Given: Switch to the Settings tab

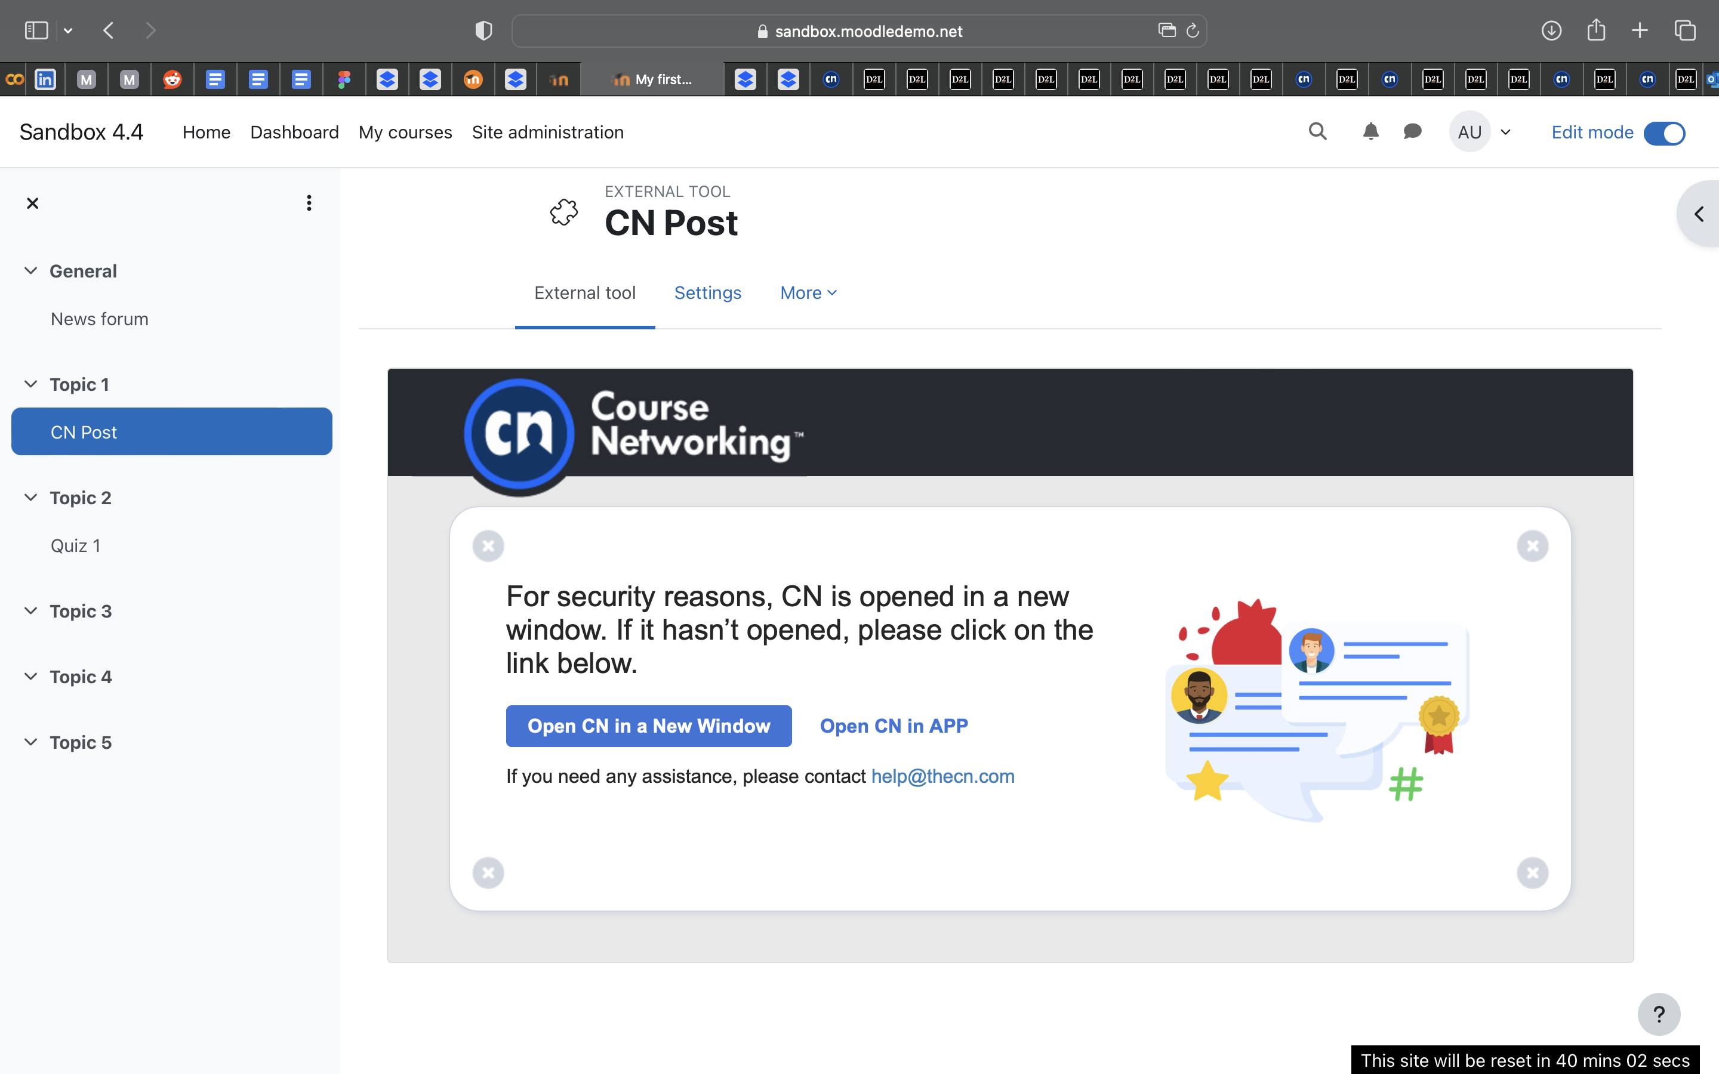Looking at the screenshot, I should [x=707, y=292].
